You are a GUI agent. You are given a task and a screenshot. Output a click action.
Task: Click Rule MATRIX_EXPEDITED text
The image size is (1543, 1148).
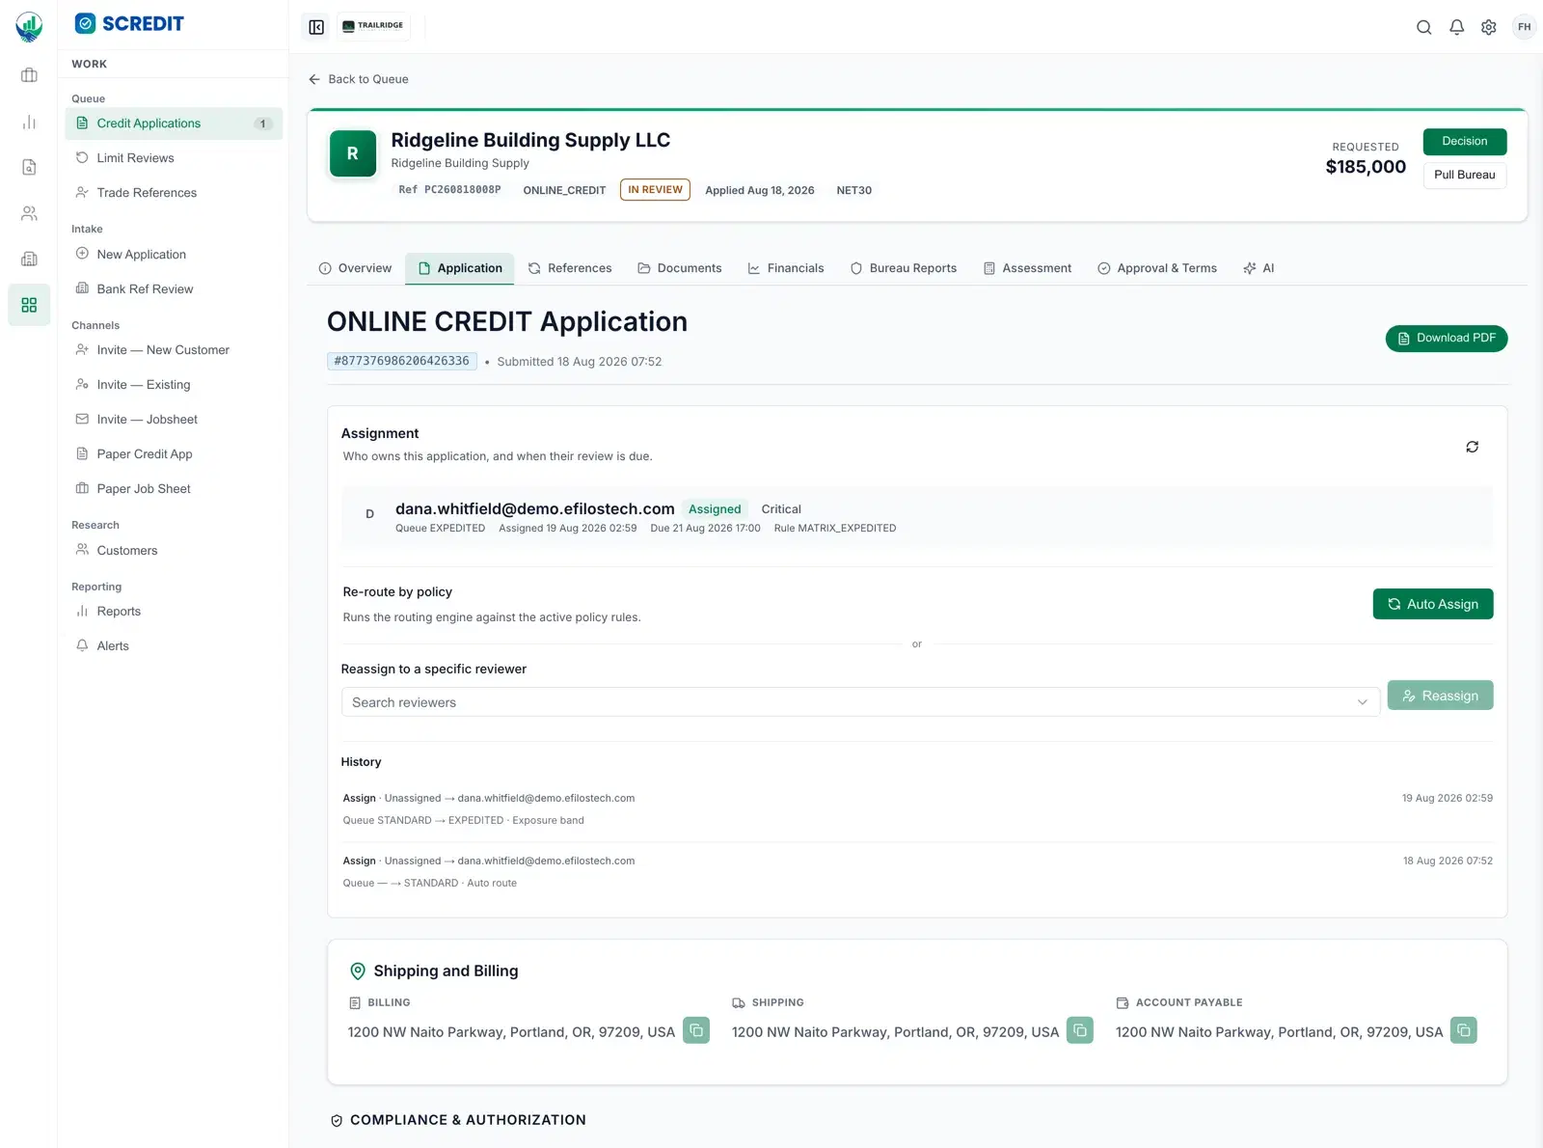(834, 529)
